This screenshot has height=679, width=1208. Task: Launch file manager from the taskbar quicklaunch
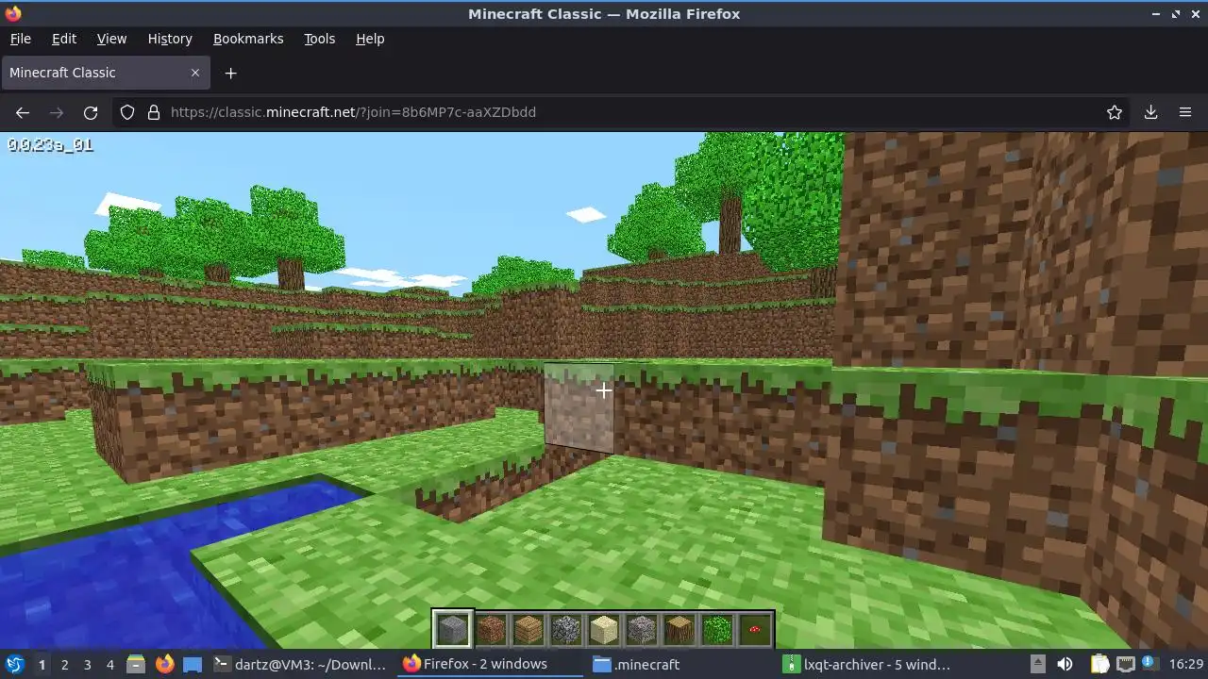click(x=135, y=665)
